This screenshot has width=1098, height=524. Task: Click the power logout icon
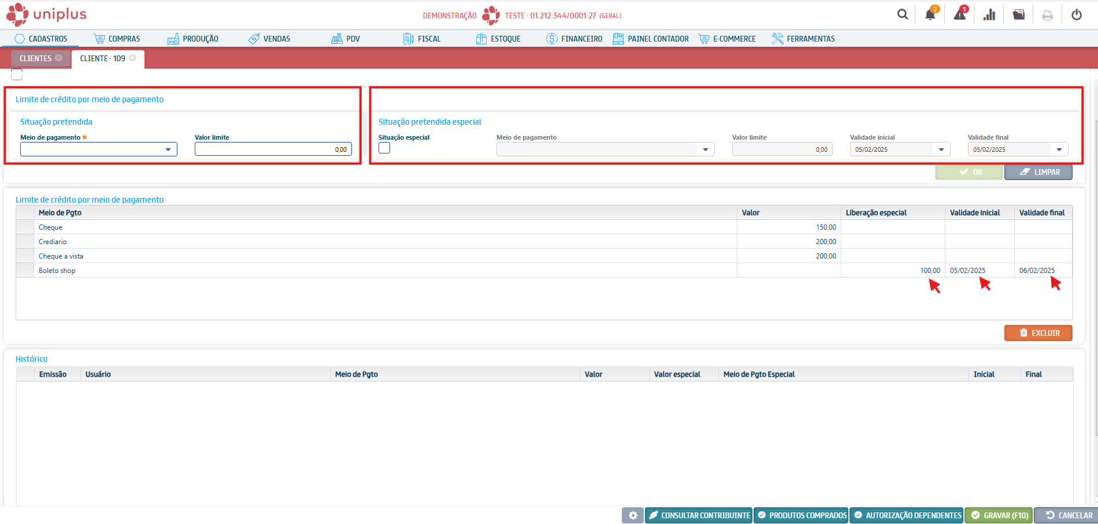pyautogui.click(x=1077, y=15)
